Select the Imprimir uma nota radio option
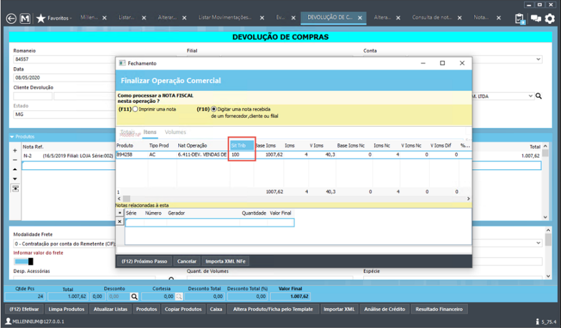561x328 pixels. pos(135,109)
